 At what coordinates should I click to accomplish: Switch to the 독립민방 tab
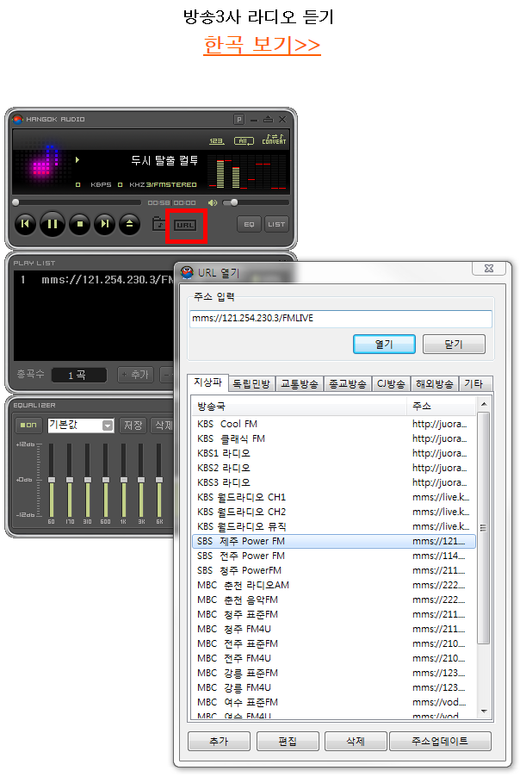251,384
